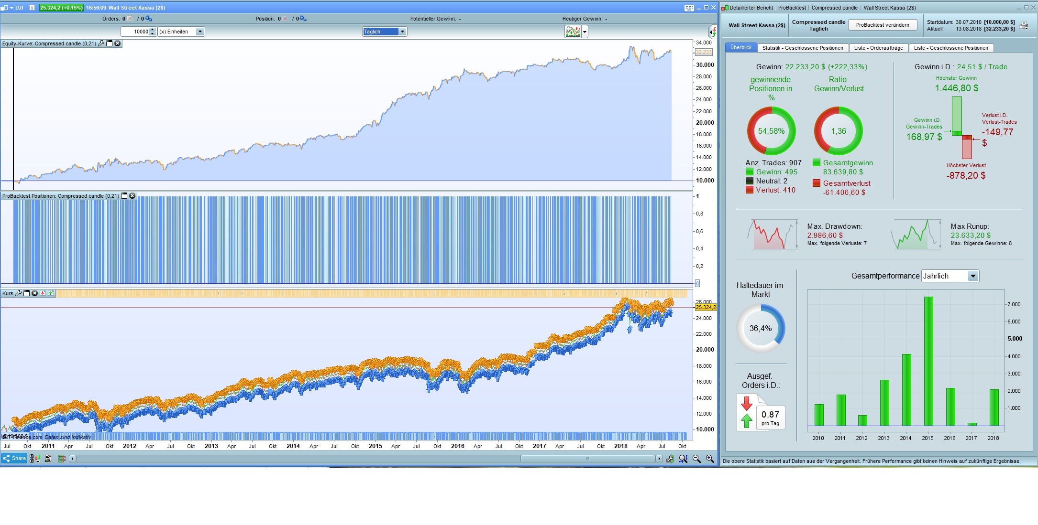The width and height of the screenshot is (1038, 525).
Task: Click the Kurs panel wrench settings icon
Action: click(19, 293)
